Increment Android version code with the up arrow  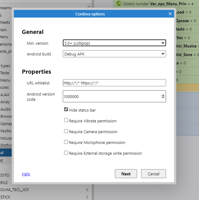click(163, 95)
